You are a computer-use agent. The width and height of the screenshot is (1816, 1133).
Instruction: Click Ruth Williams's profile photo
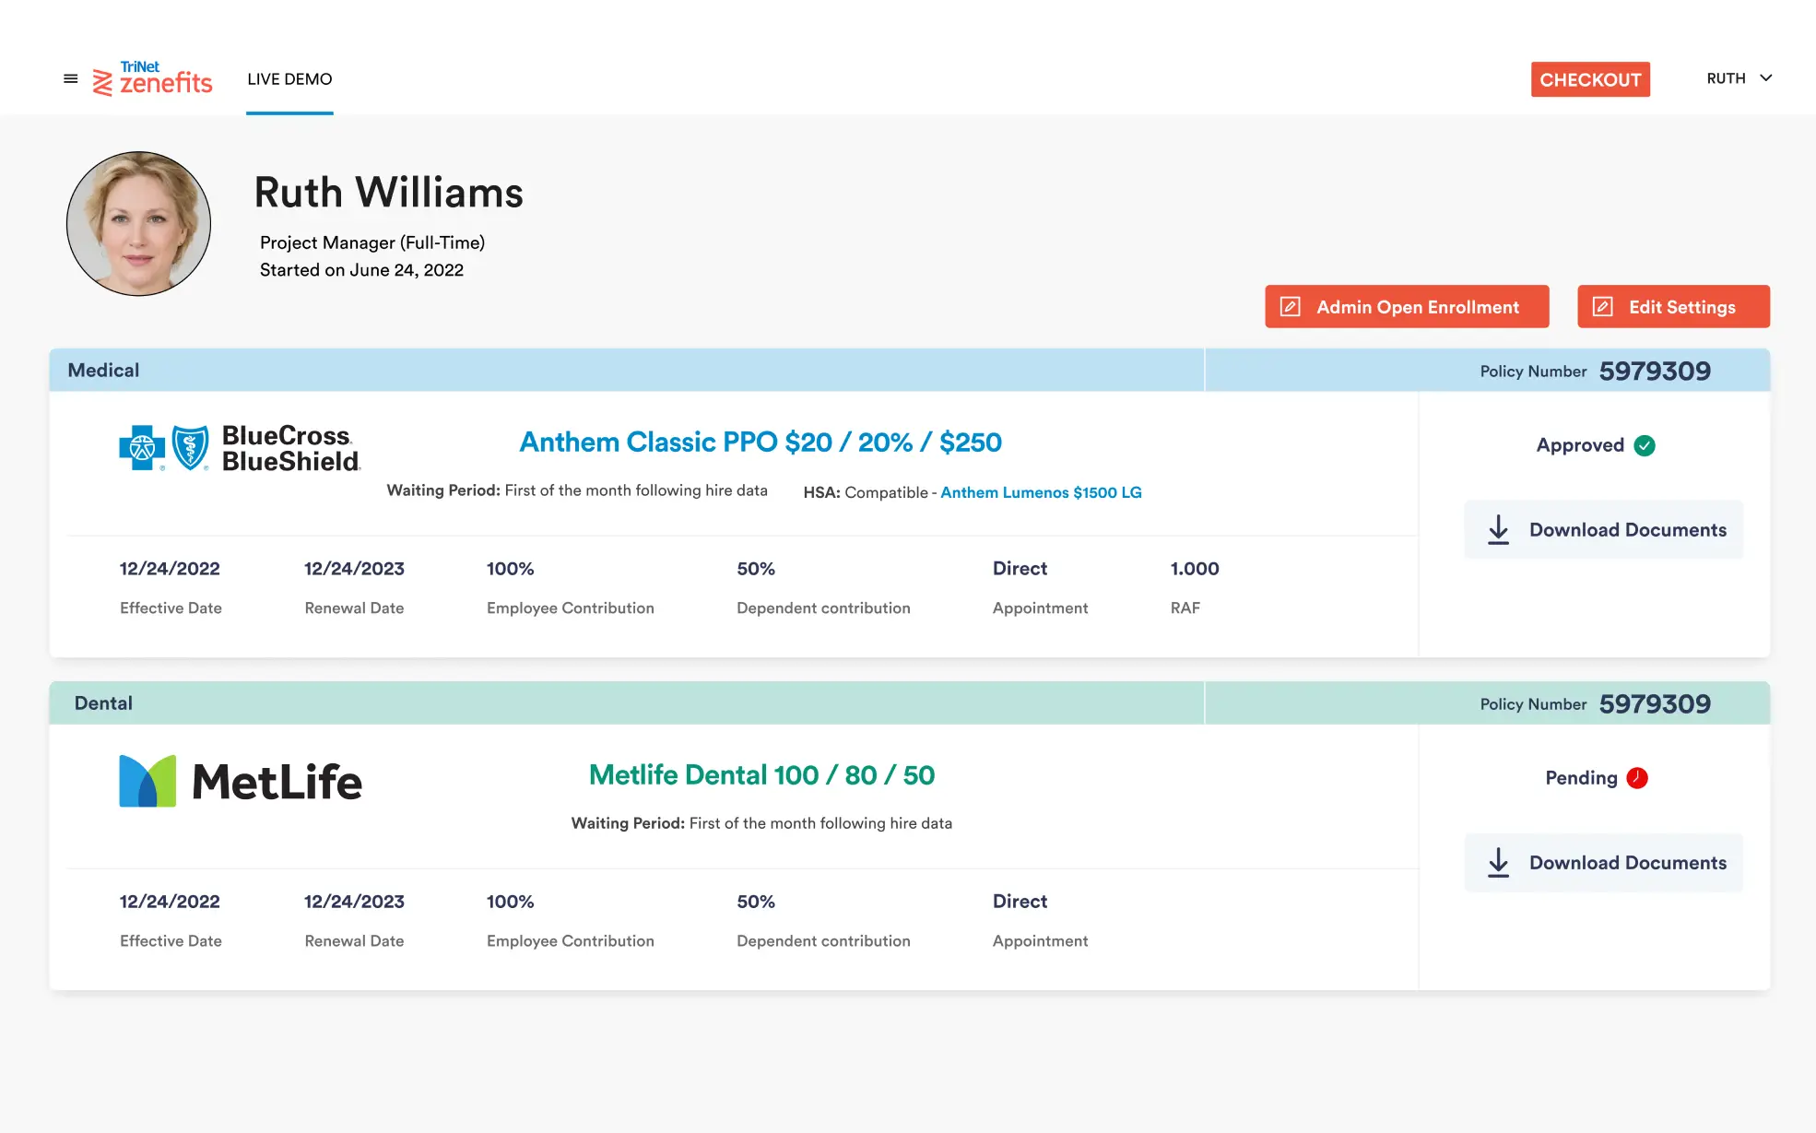[x=137, y=223]
